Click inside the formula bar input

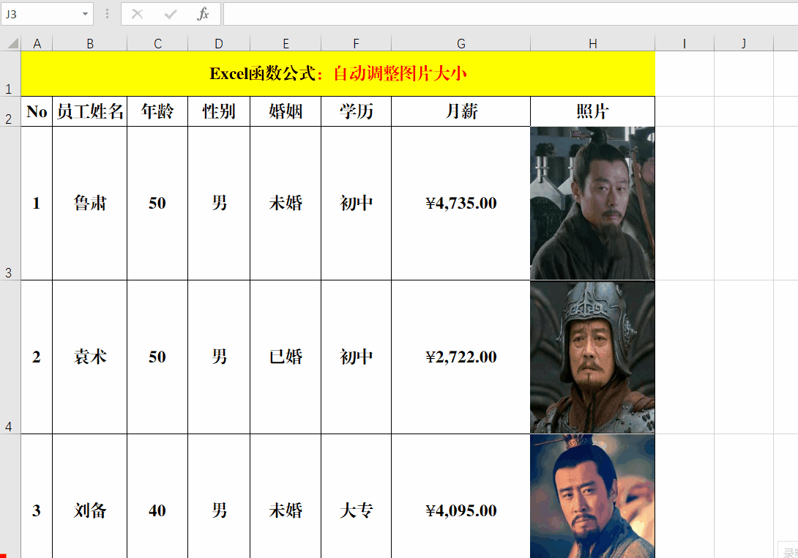click(510, 14)
